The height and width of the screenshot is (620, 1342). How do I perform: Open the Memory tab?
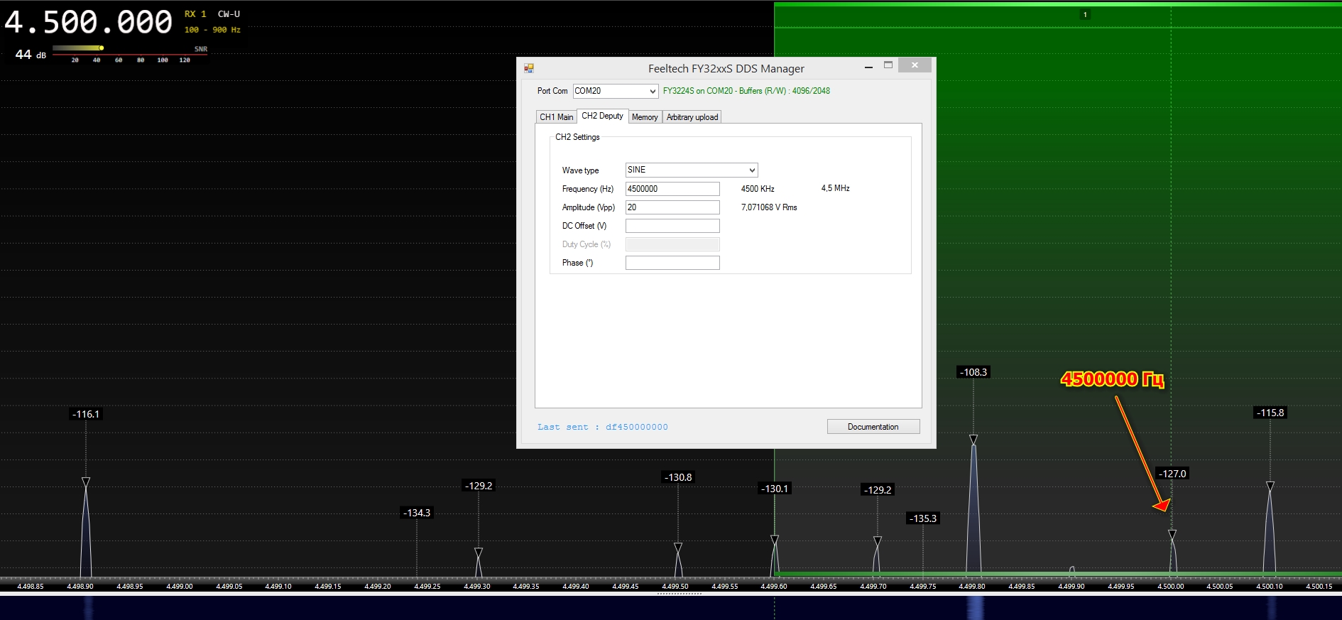coord(645,117)
